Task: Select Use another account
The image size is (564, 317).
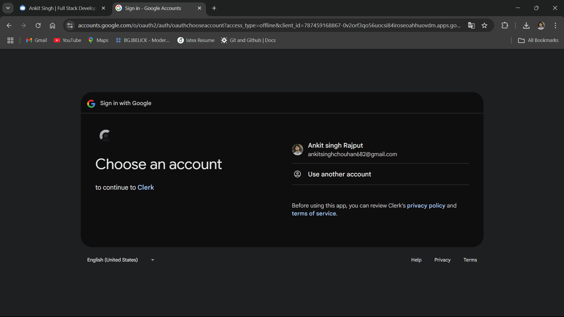Action: (339, 174)
